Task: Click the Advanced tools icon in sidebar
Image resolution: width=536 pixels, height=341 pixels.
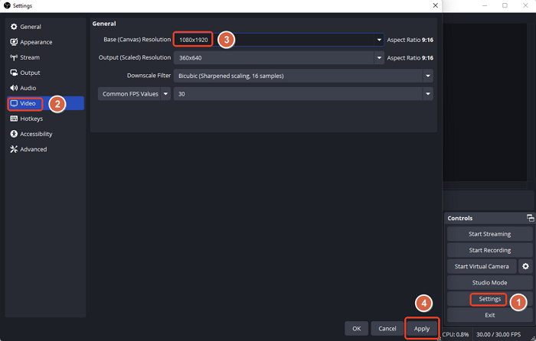Action: click(14, 150)
